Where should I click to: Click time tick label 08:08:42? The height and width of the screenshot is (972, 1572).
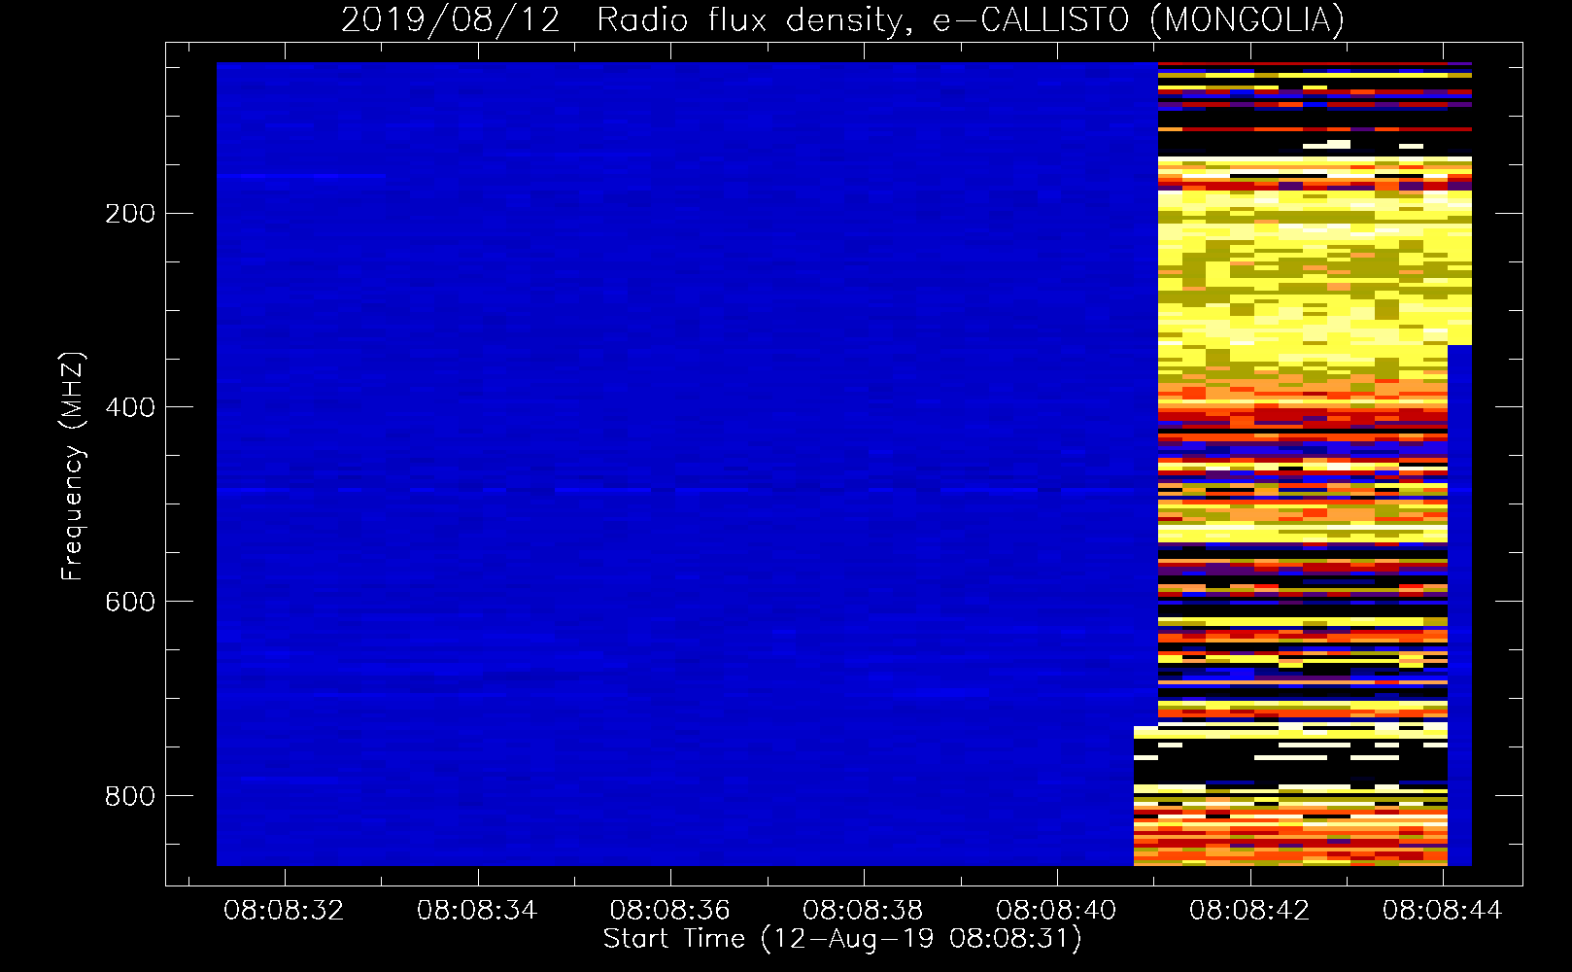coord(1249,911)
